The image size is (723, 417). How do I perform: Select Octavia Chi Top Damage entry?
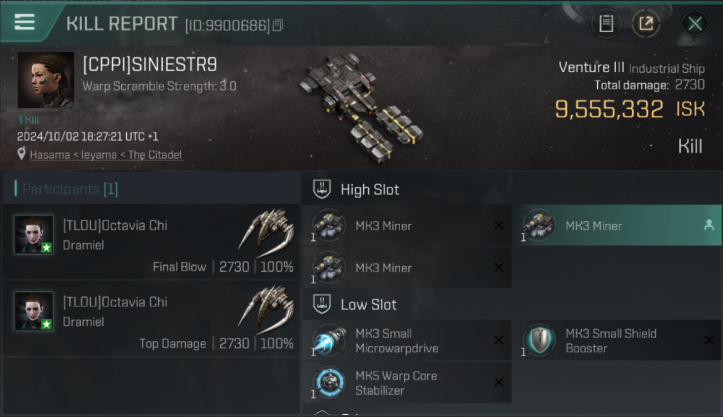(x=151, y=319)
